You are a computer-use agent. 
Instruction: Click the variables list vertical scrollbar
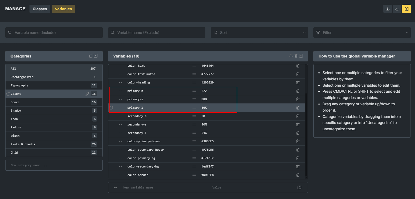tap(306, 131)
